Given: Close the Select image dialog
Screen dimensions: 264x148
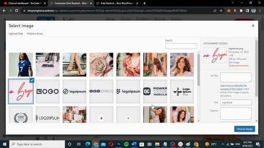Looking at the screenshot, I should coord(253,25).
